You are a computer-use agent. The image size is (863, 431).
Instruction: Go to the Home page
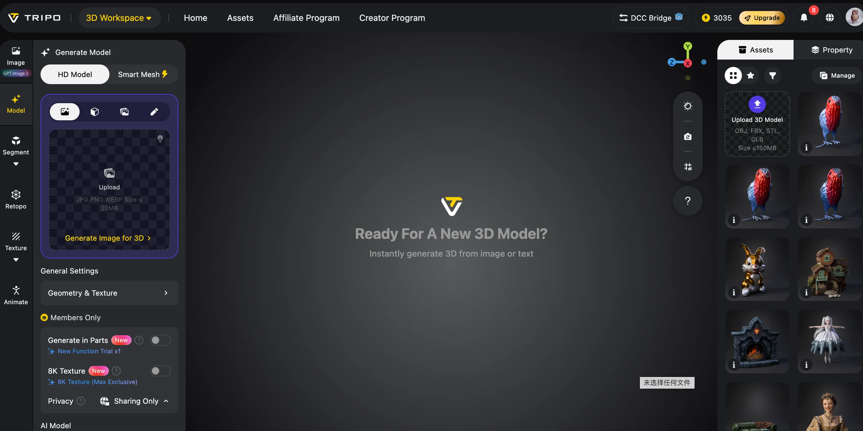point(195,18)
